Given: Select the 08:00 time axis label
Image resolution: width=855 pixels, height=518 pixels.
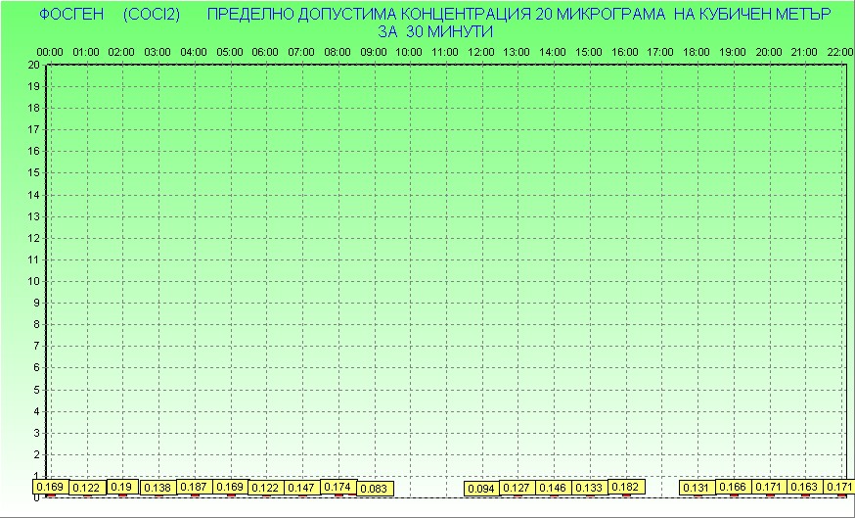Looking at the screenshot, I should pos(337,53).
